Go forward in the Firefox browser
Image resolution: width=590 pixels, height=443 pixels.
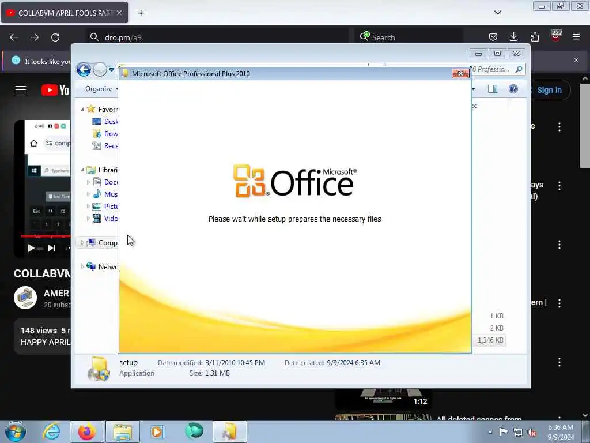[35, 37]
